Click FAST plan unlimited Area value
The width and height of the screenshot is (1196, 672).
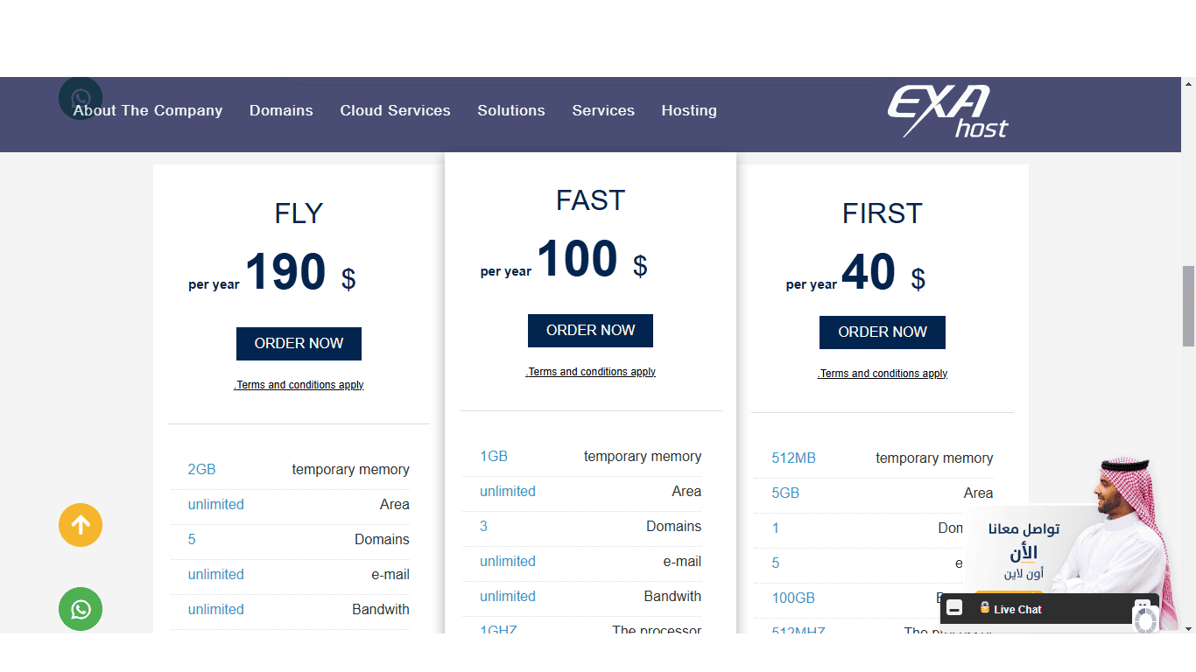click(x=508, y=492)
